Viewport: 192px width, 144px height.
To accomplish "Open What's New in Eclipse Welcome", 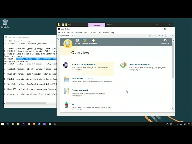I will point(93,41).
